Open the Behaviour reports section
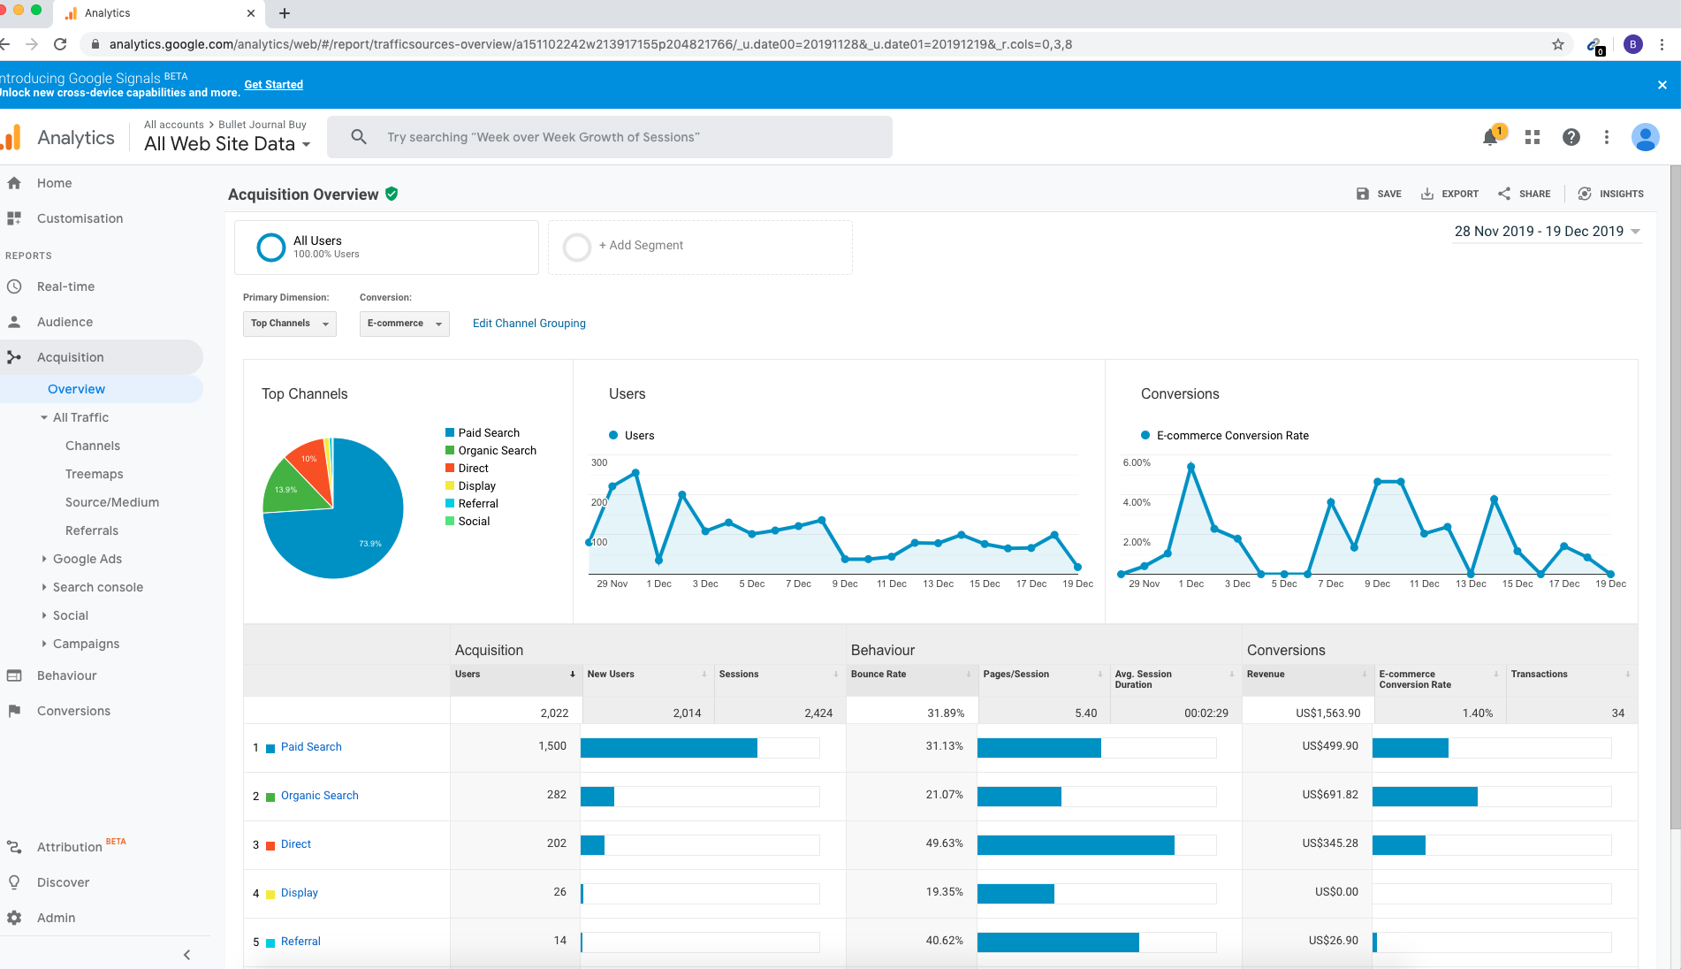1681x969 pixels. coord(66,675)
